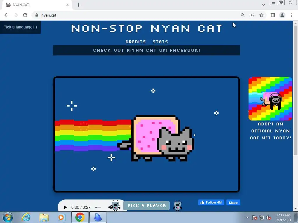Open the Windows Start menu
The image size is (298, 223).
(x=8, y=217)
